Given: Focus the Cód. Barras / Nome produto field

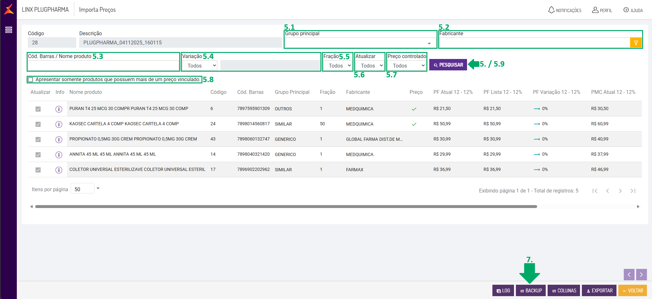Looking at the screenshot, I should click(103, 65).
